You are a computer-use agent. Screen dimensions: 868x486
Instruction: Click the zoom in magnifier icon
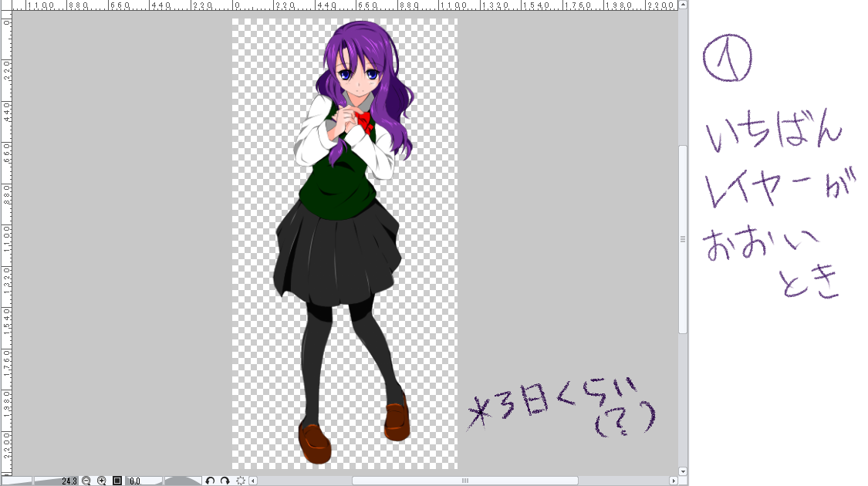point(101,481)
